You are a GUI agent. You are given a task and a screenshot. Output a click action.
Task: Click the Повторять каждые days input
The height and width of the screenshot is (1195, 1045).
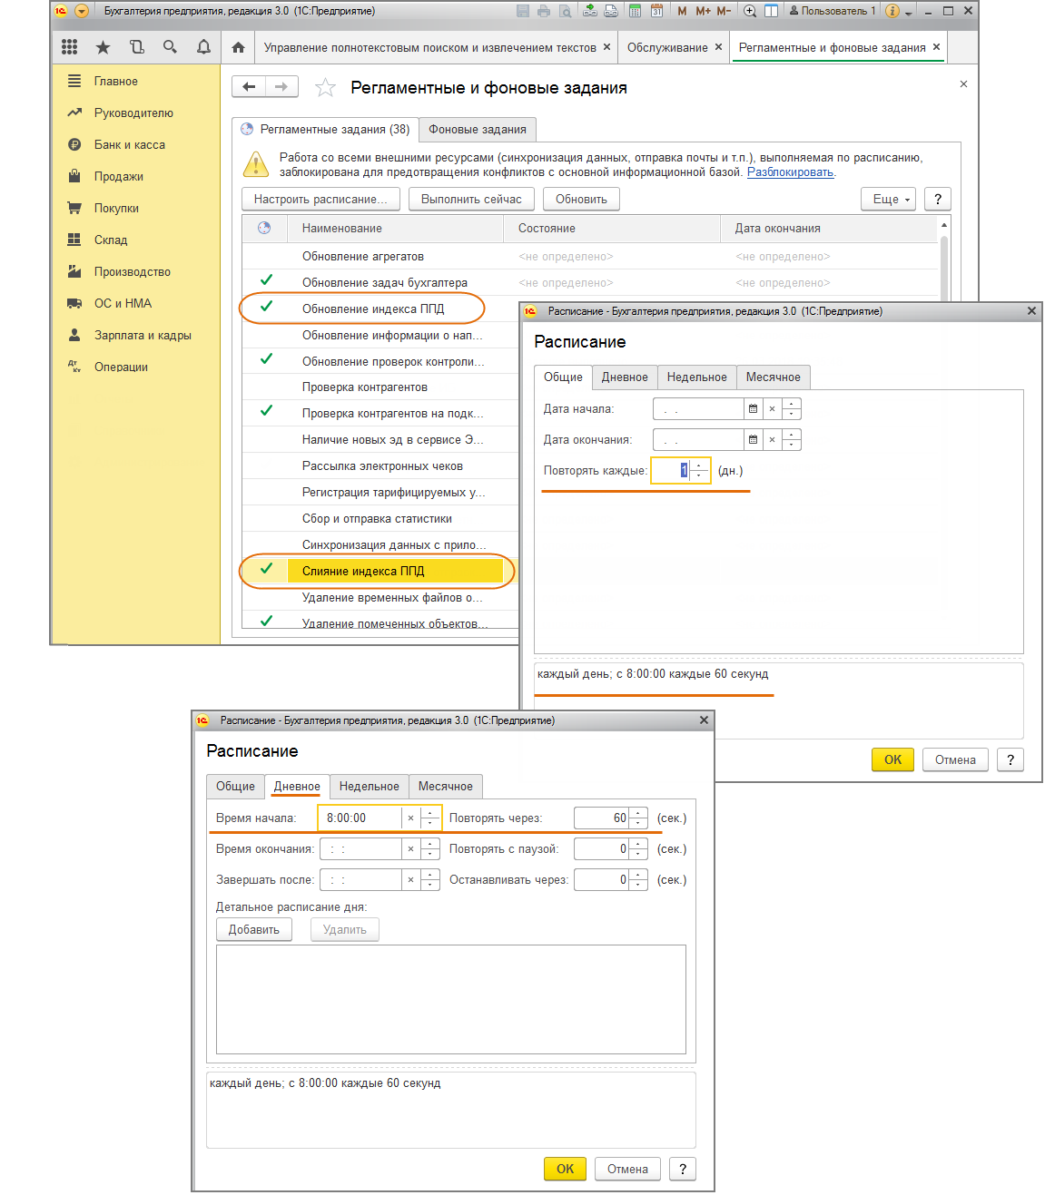[671, 470]
